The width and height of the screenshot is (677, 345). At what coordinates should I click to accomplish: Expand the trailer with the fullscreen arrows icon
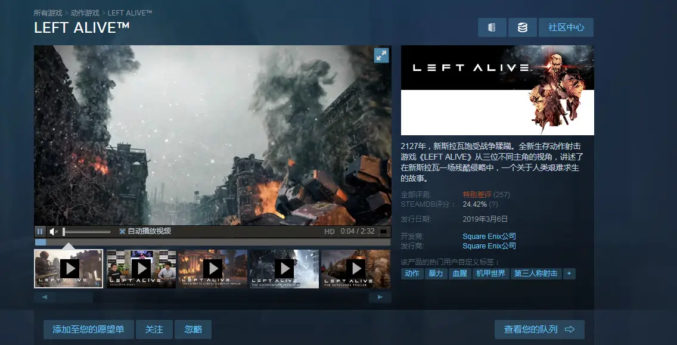point(381,55)
